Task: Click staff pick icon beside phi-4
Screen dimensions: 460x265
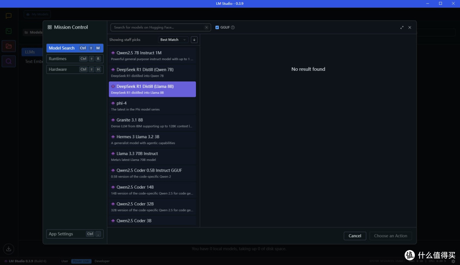Action: (x=113, y=103)
